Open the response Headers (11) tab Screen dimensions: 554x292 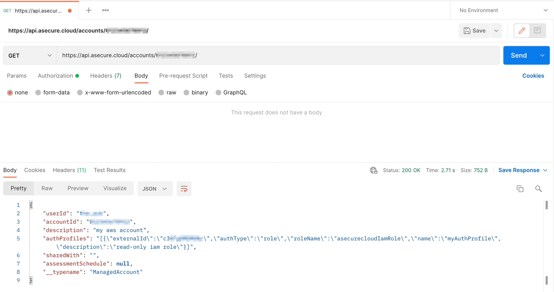point(69,170)
